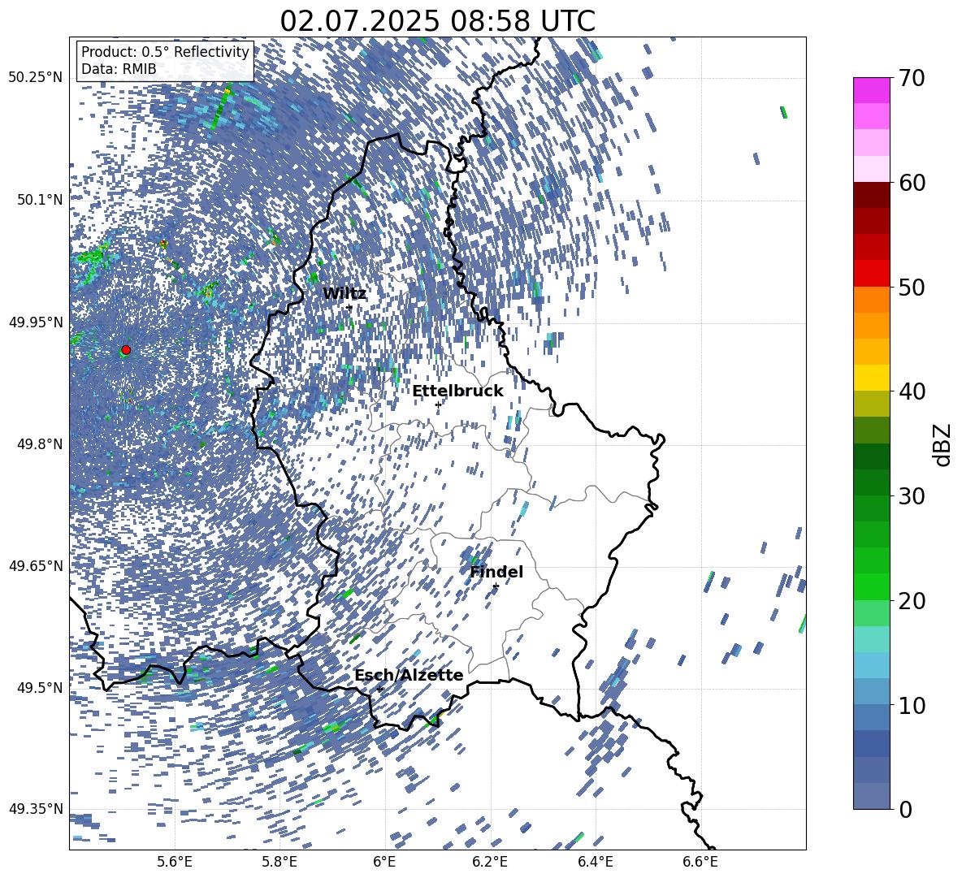Click the Esch/Alzette cross marker

(x=379, y=689)
